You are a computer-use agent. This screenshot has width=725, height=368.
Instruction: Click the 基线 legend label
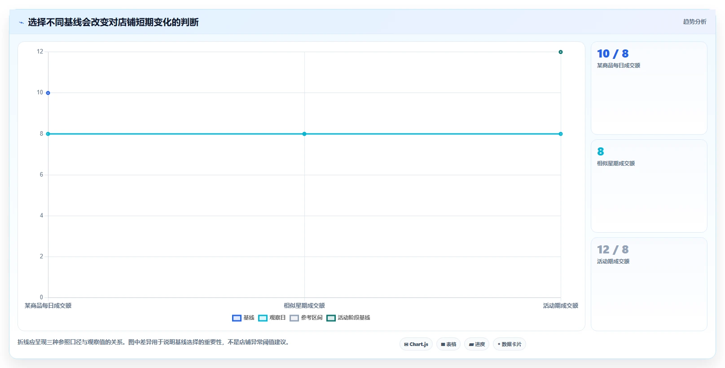point(249,318)
